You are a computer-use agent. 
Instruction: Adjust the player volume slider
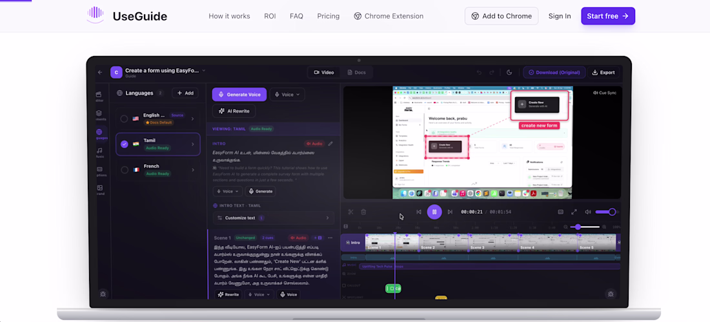pos(607,212)
